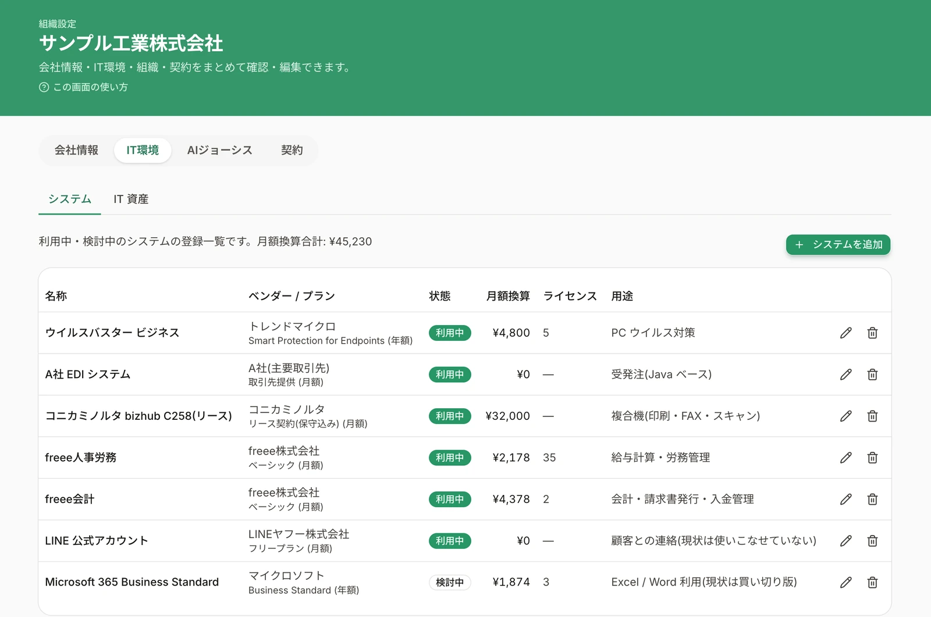Click the Smart Protection for Endpoints (年額) plan
931x617 pixels.
(331, 341)
